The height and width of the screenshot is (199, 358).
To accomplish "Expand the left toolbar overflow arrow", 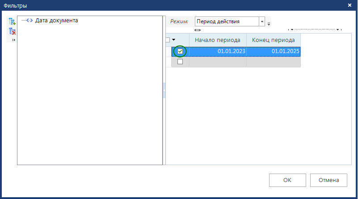I will tap(13, 40).
